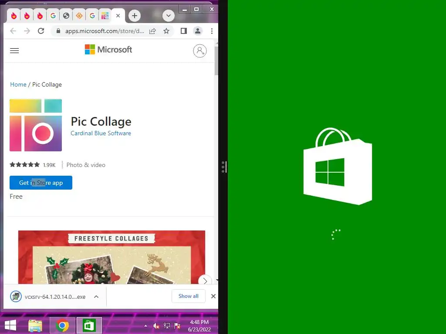
Task: Click the 1.99K ratings count
Action: [x=49, y=165]
